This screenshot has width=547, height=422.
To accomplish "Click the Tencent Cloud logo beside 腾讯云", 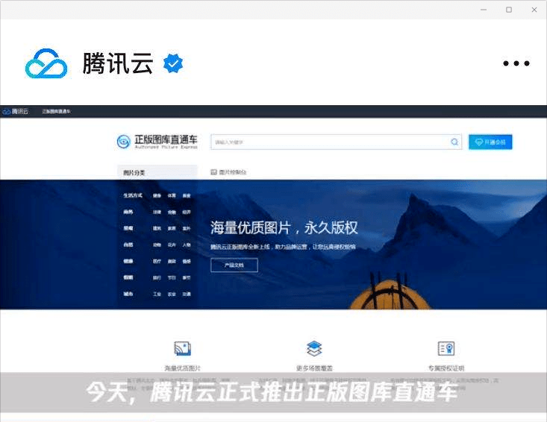I will pyautogui.click(x=46, y=63).
